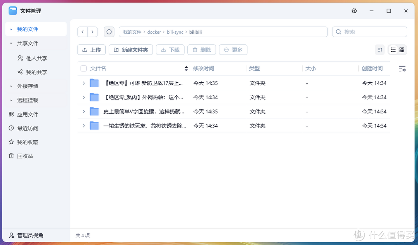Click the 上传 upload button
The image size is (418, 245).
91,49
